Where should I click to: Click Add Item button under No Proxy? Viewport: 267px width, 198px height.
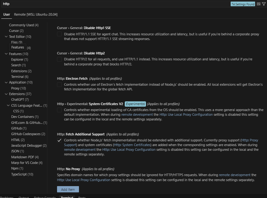pos(68,189)
